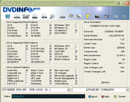This screenshot has width=130, height=102.
Task: Click the Loader Type Tray value
Action: [122, 44]
